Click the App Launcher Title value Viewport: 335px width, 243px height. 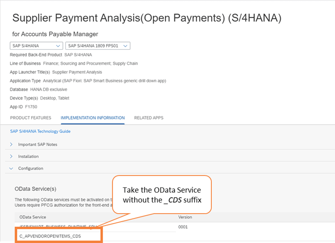77,72
